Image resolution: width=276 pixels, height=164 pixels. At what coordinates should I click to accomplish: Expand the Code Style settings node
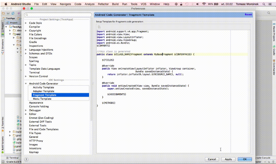coord(26,23)
